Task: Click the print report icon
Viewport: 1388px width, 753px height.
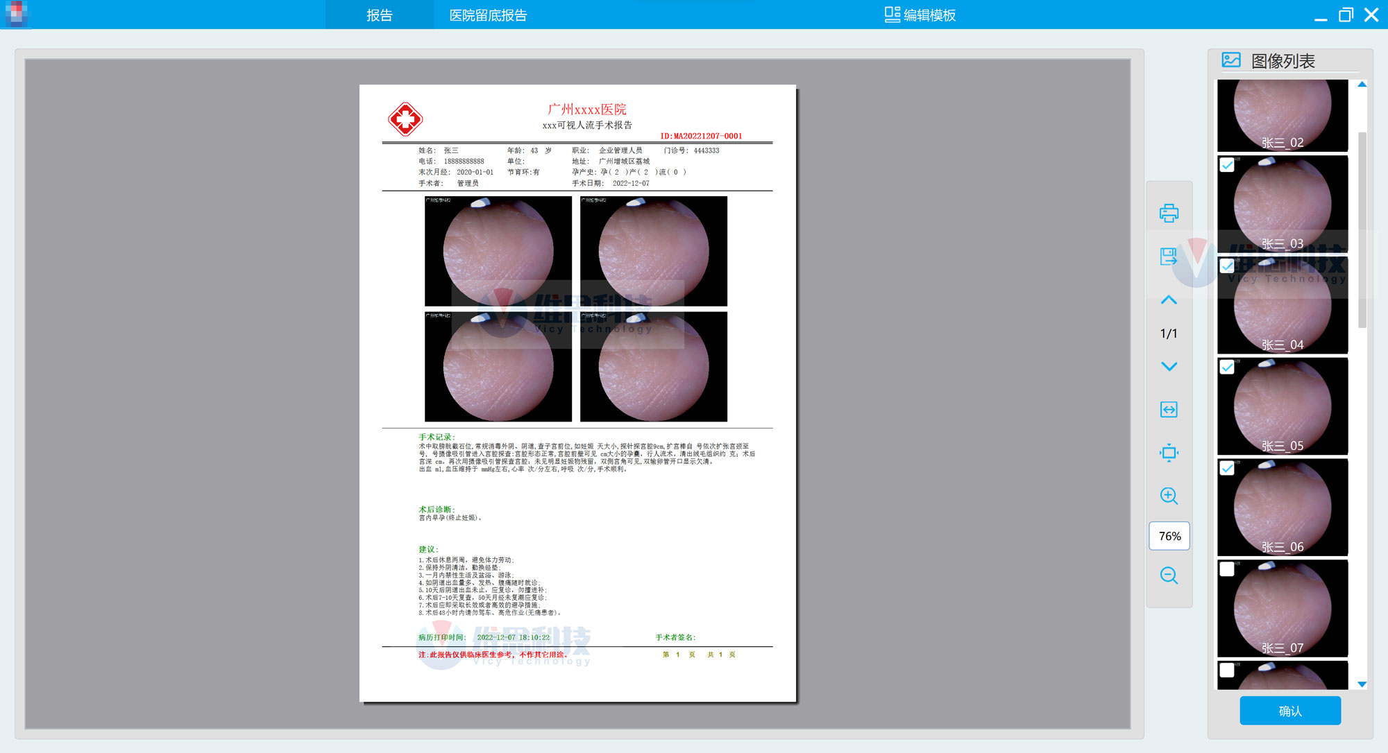Action: coord(1169,213)
